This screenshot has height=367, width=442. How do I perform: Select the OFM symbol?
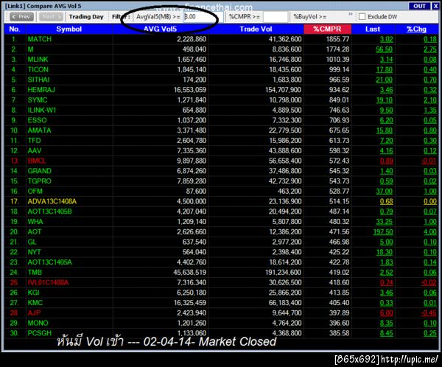coord(35,192)
